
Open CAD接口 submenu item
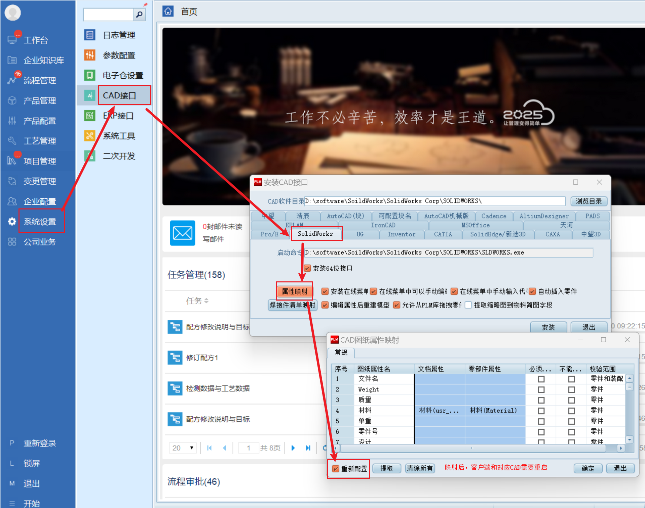[119, 95]
